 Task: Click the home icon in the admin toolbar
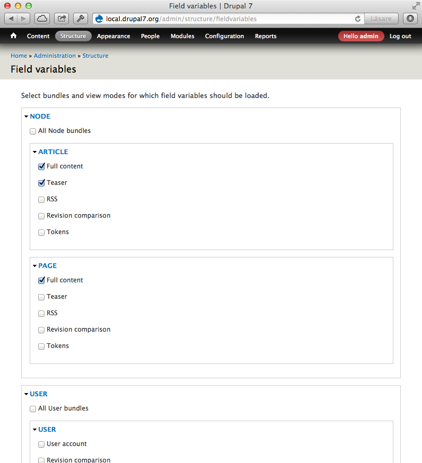(13, 36)
